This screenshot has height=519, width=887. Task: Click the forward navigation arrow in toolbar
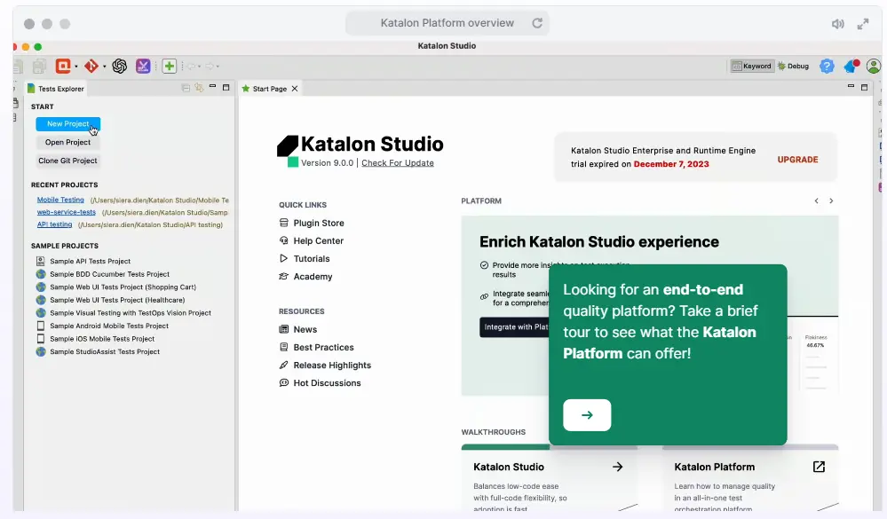(210, 67)
